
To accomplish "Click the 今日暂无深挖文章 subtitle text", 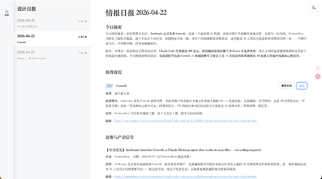I will [27, 27].
